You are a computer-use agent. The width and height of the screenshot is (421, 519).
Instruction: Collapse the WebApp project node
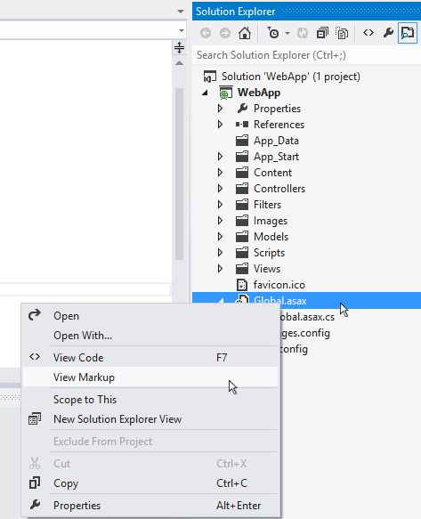(206, 93)
